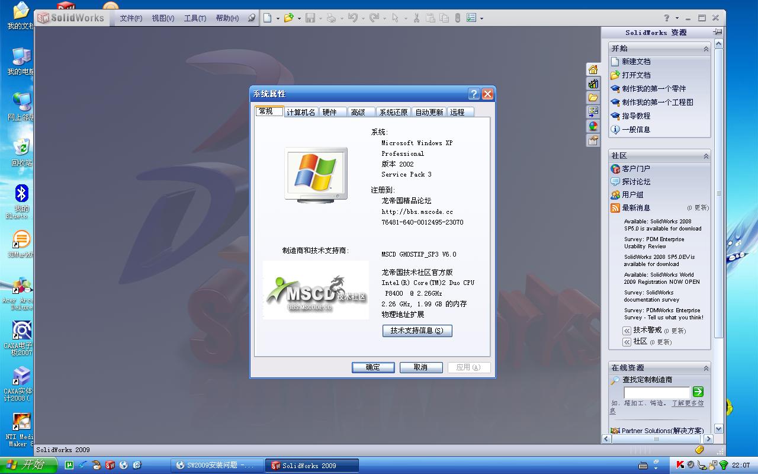The width and height of the screenshot is (758, 474).
Task: Click the Print toolbar icon
Action: [x=331, y=18]
